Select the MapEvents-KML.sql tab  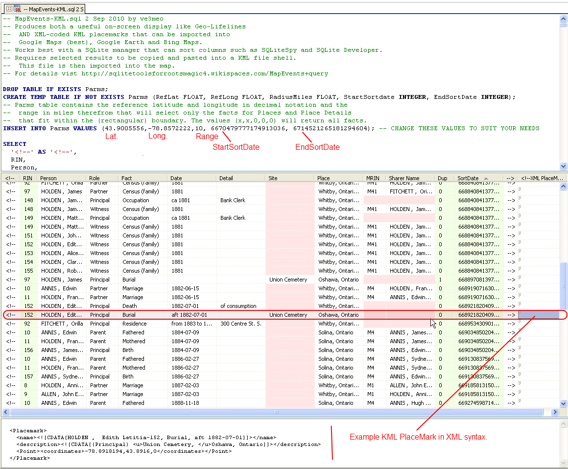click(45, 9)
